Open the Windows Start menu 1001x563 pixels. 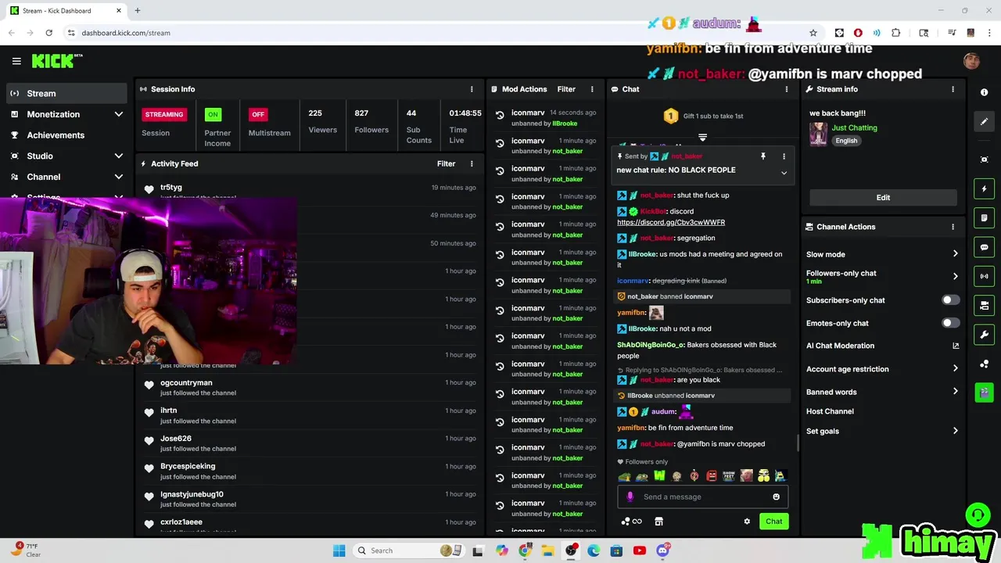(x=339, y=550)
